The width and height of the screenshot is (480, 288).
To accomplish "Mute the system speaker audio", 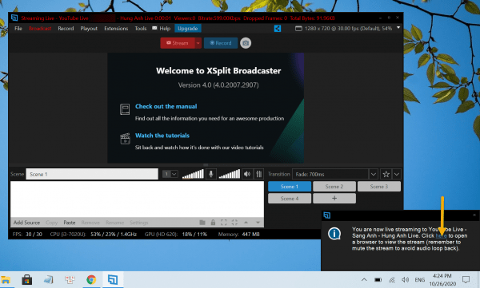I will (x=247, y=174).
